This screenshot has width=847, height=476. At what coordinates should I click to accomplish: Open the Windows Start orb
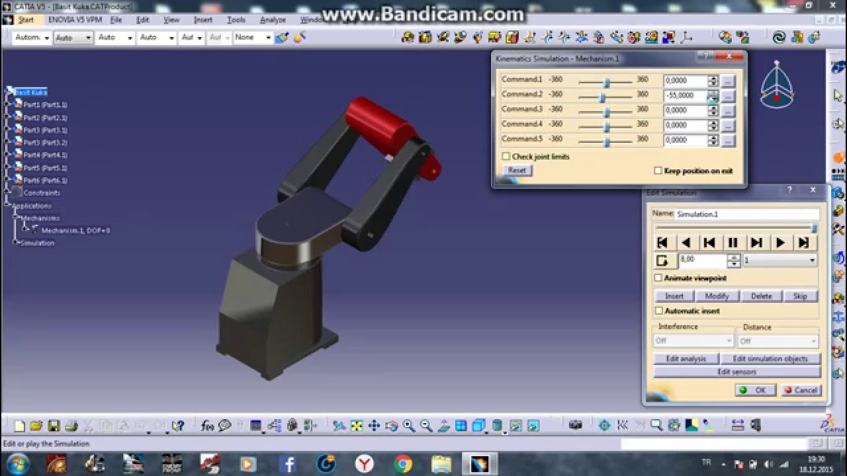click(17, 463)
